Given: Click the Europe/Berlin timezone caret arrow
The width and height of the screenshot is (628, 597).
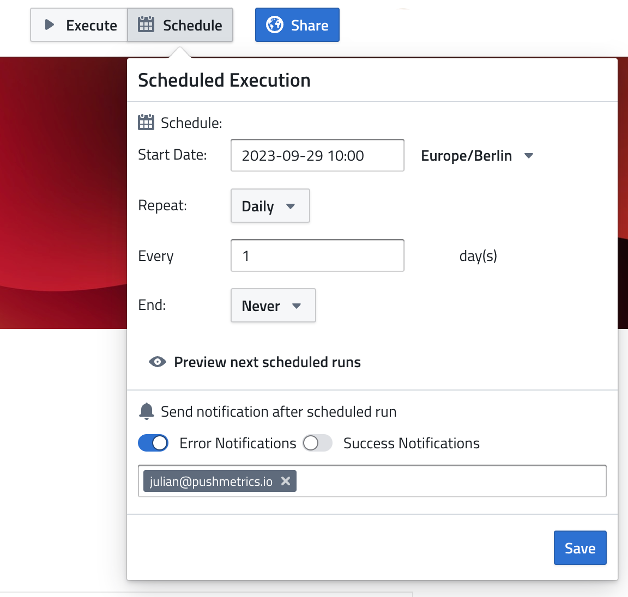Looking at the screenshot, I should (528, 156).
